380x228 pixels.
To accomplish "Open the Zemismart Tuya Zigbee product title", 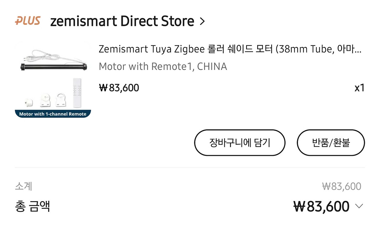I will [x=230, y=49].
